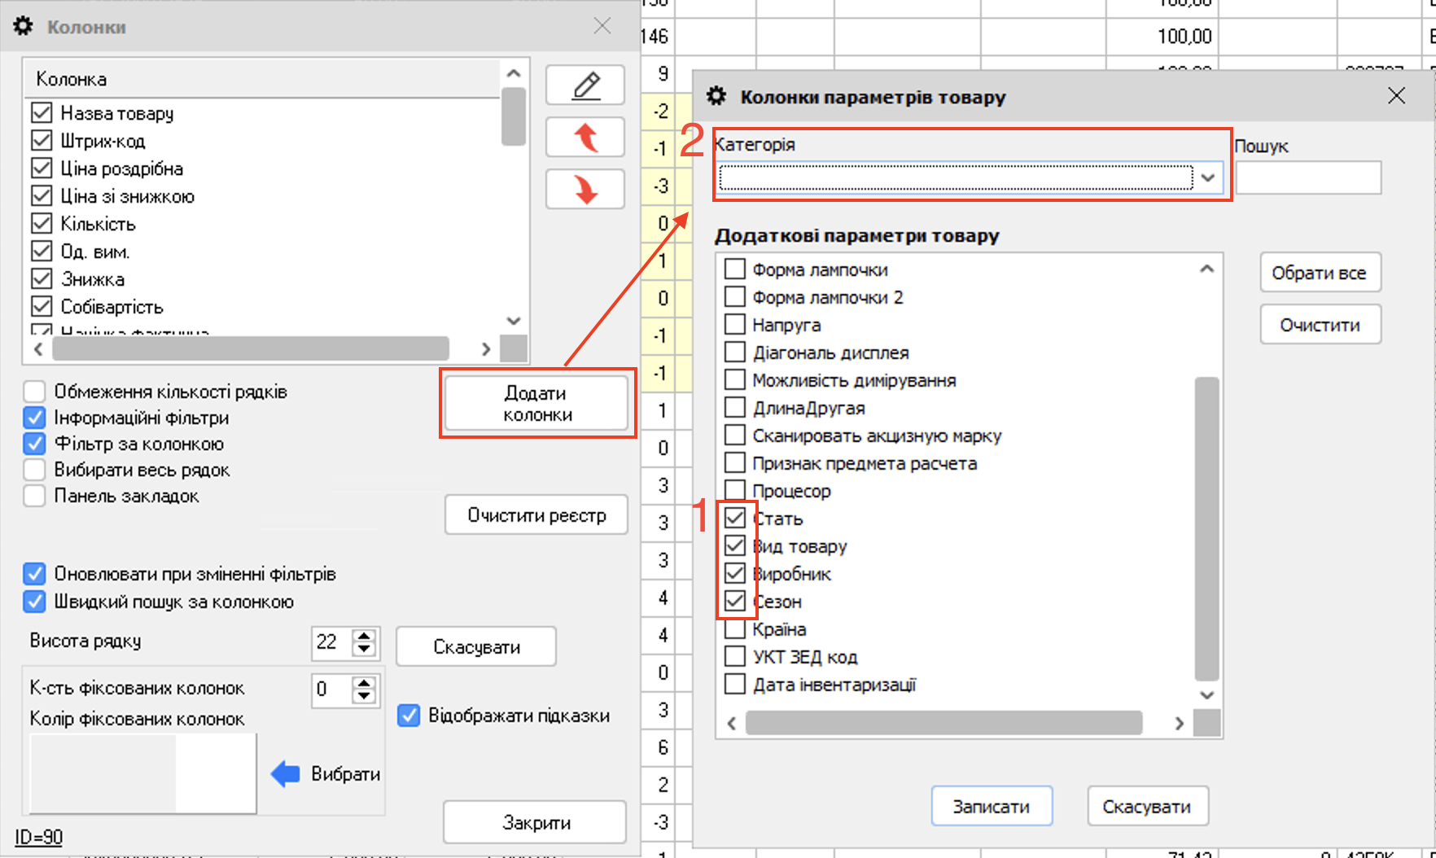Uncheck the Сезон parameter

click(x=734, y=602)
